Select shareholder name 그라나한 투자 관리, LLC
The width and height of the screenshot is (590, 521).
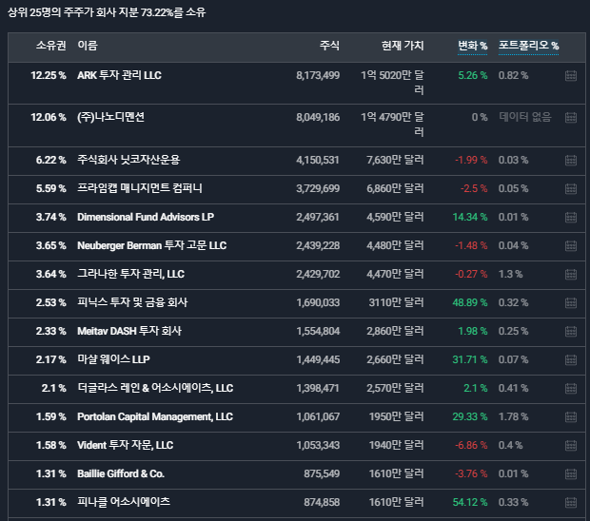pyautogui.click(x=131, y=274)
